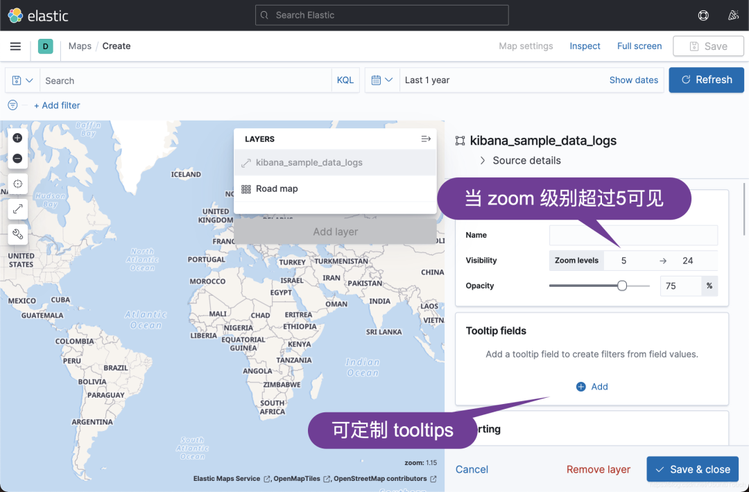Viewport: 749px width, 492px height.
Task: Click Maps breadcrumb
Action: point(80,46)
